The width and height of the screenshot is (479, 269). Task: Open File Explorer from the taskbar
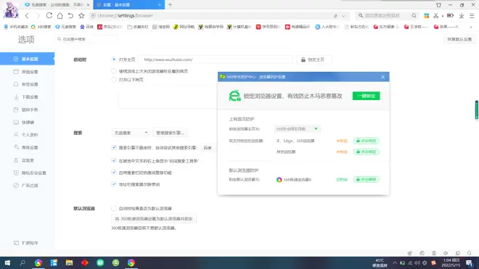[x=70, y=263]
